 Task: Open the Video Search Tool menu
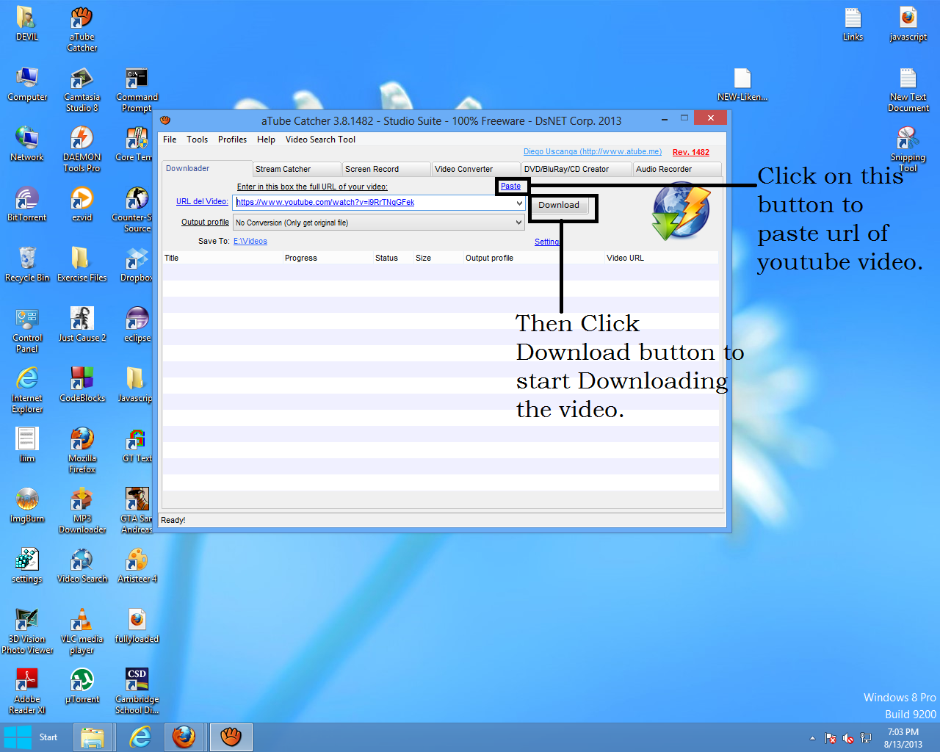[320, 140]
